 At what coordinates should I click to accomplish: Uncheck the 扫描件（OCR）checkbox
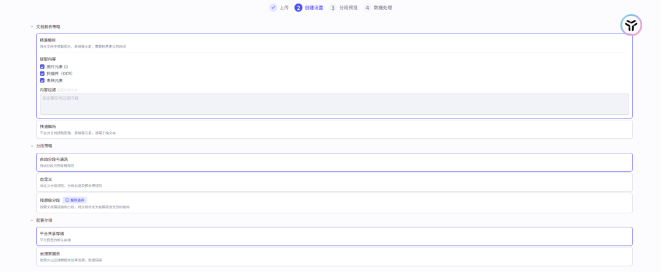click(42, 73)
